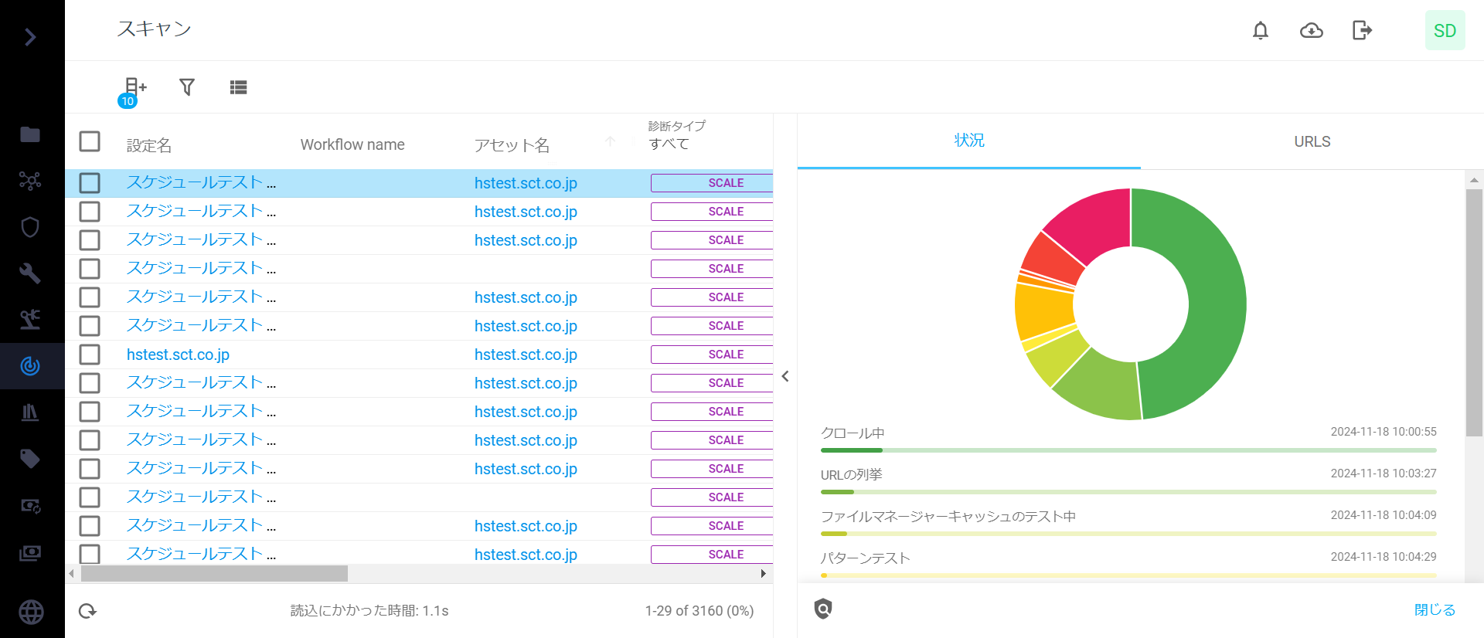Check the second row checkbox

[90, 212]
